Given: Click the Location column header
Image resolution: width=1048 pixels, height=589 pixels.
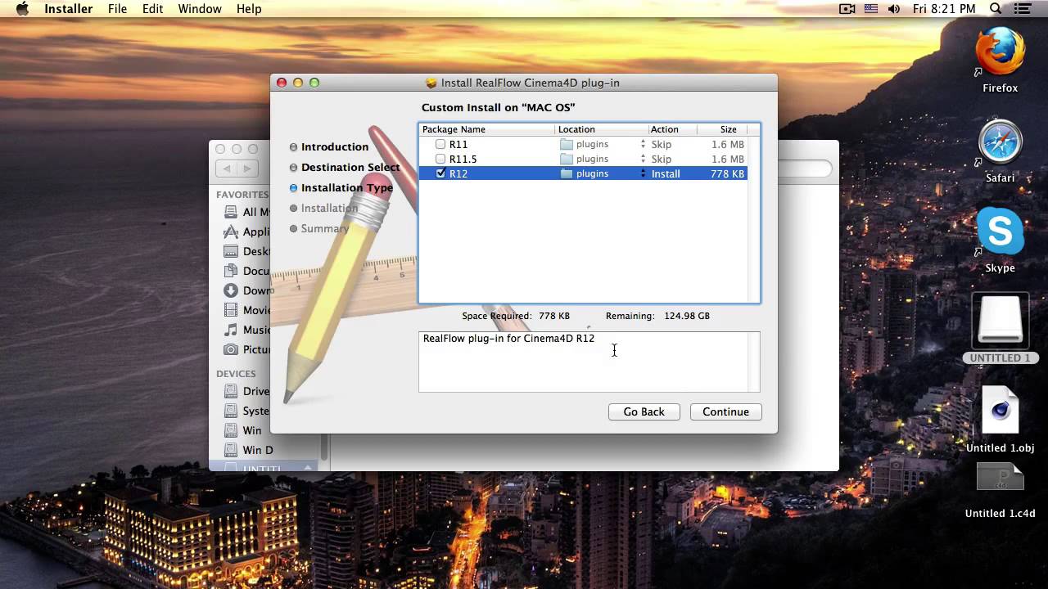Looking at the screenshot, I should point(601,129).
